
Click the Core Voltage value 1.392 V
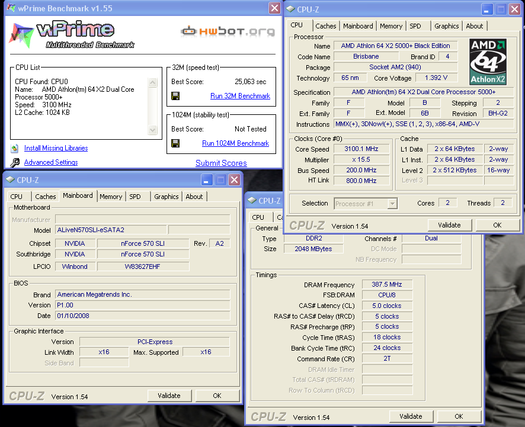pos(436,78)
